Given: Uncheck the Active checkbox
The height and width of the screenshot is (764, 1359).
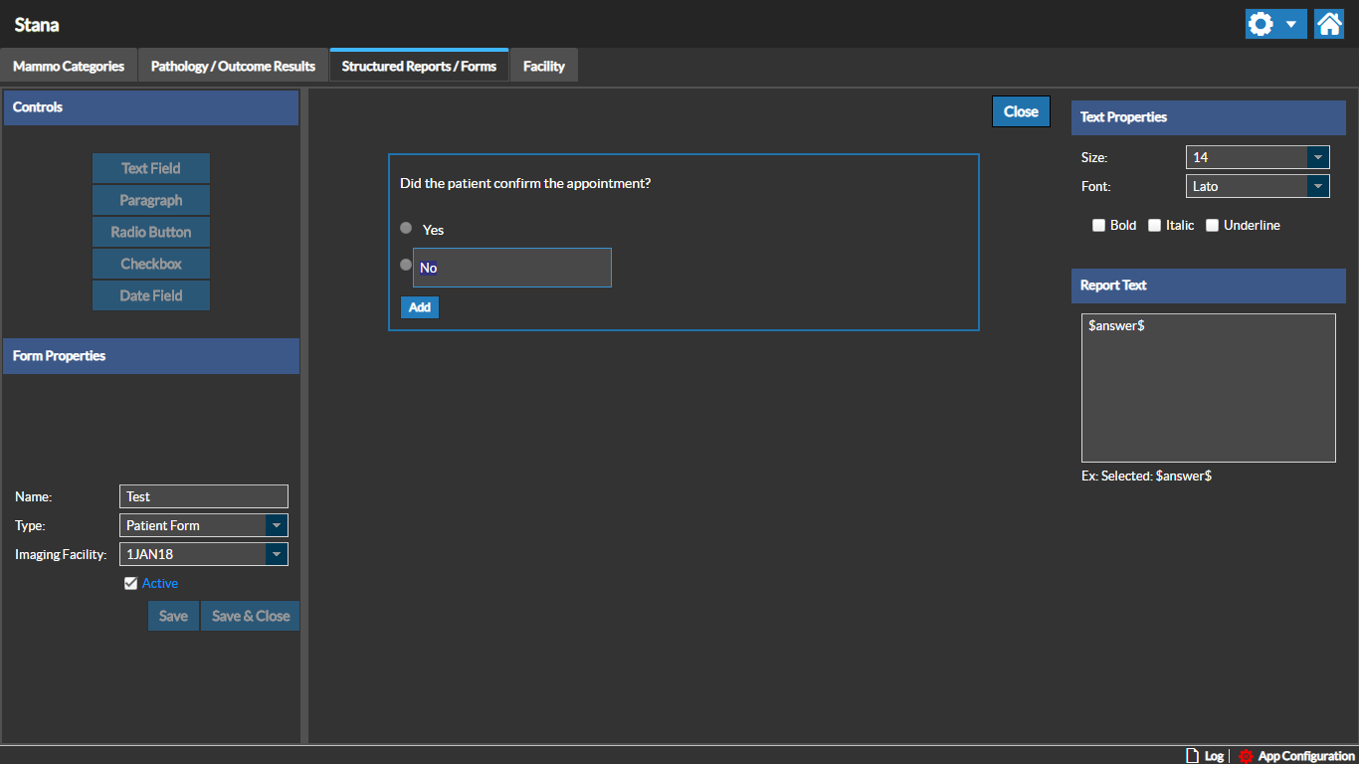Looking at the screenshot, I should click(130, 584).
